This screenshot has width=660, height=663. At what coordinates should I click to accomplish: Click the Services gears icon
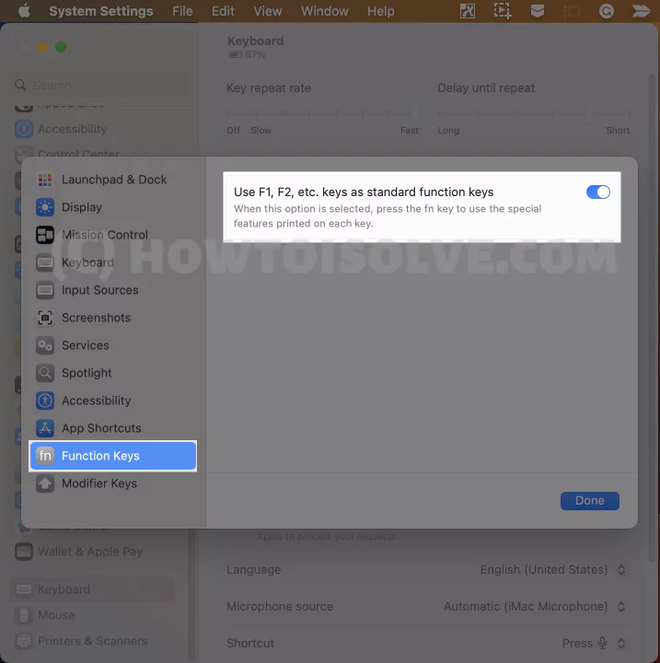click(x=45, y=345)
